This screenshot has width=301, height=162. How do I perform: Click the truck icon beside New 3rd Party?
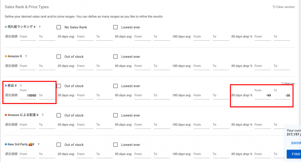coord(30,144)
